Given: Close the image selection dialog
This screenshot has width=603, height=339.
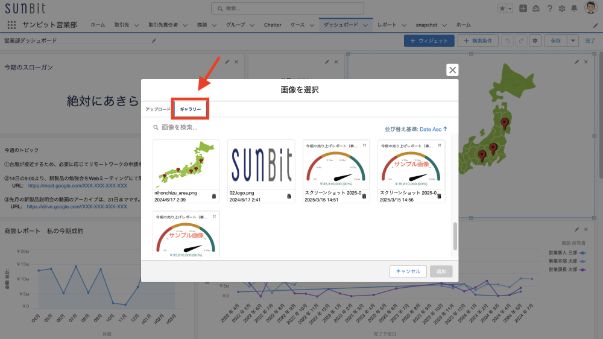Looking at the screenshot, I should (452, 70).
